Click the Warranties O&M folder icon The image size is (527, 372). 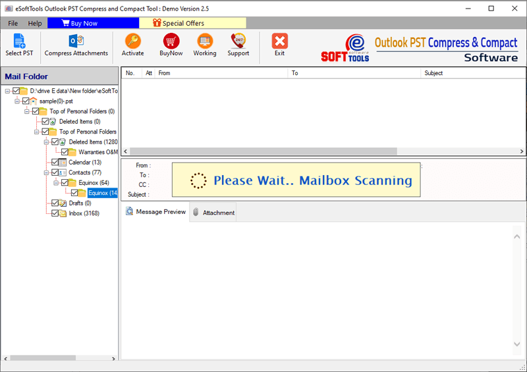tap(72, 152)
